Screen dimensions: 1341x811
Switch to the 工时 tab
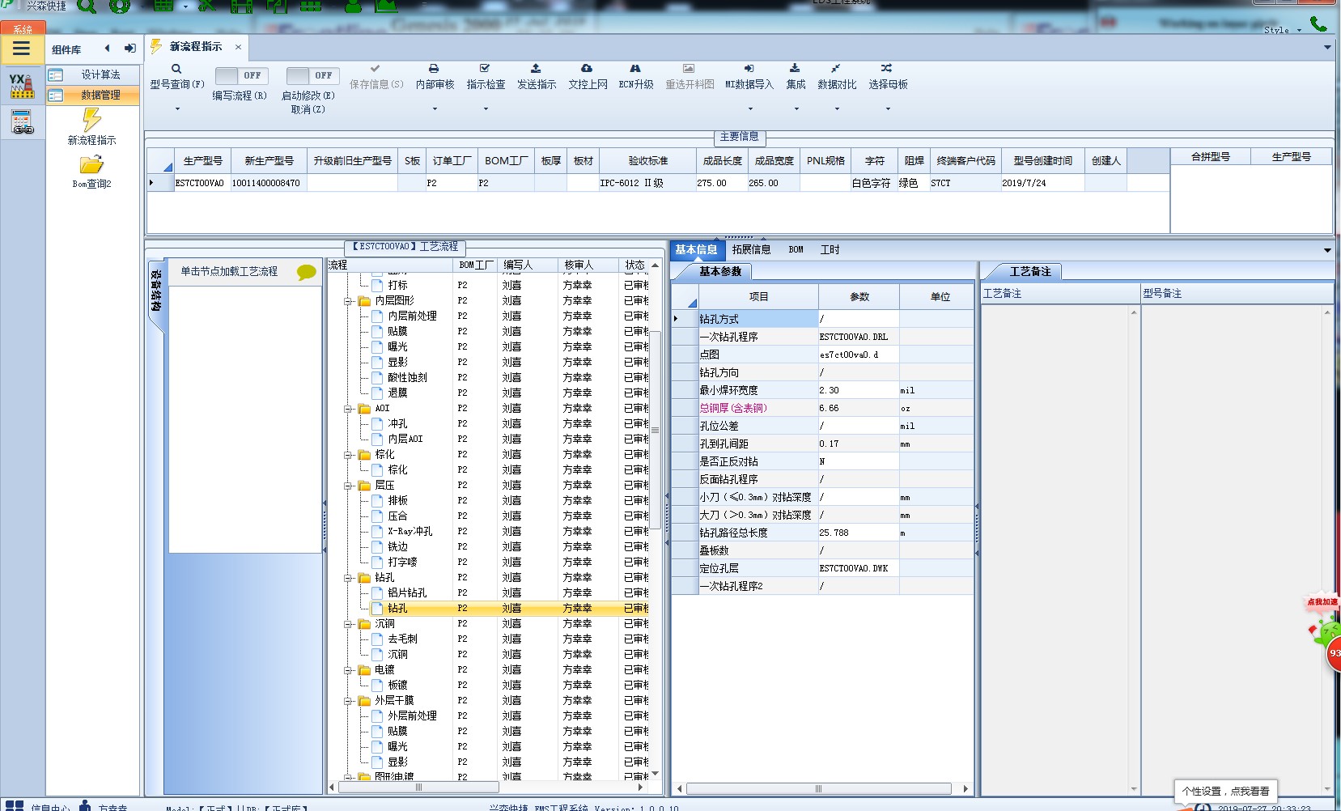[x=830, y=250]
